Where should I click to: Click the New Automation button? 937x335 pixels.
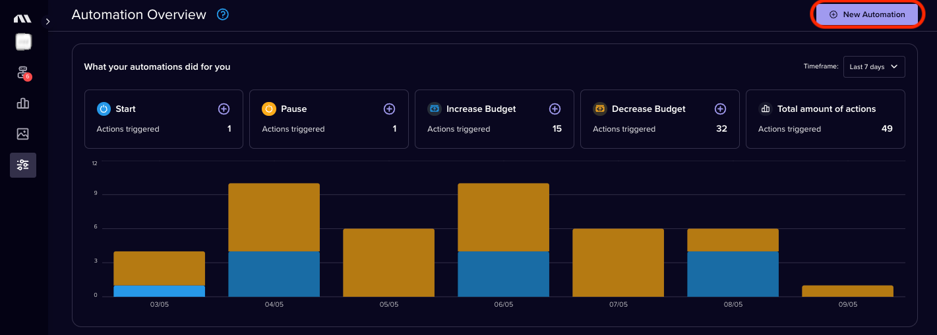866,14
